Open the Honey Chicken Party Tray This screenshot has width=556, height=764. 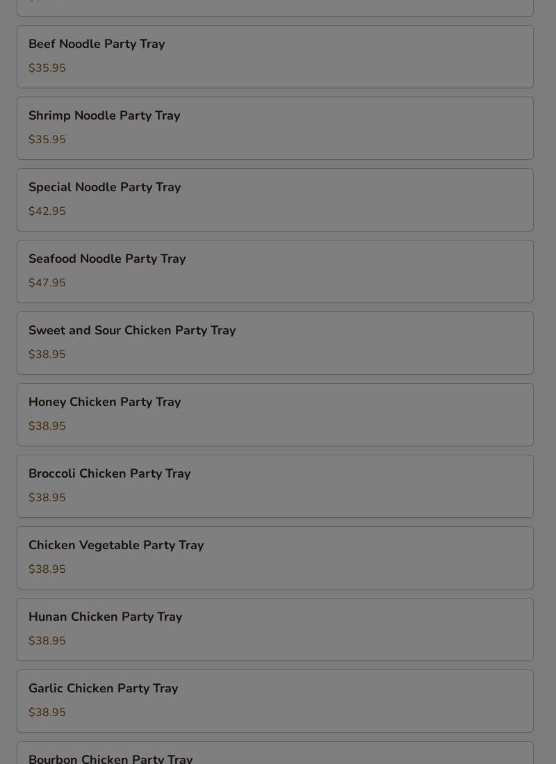[275, 414]
